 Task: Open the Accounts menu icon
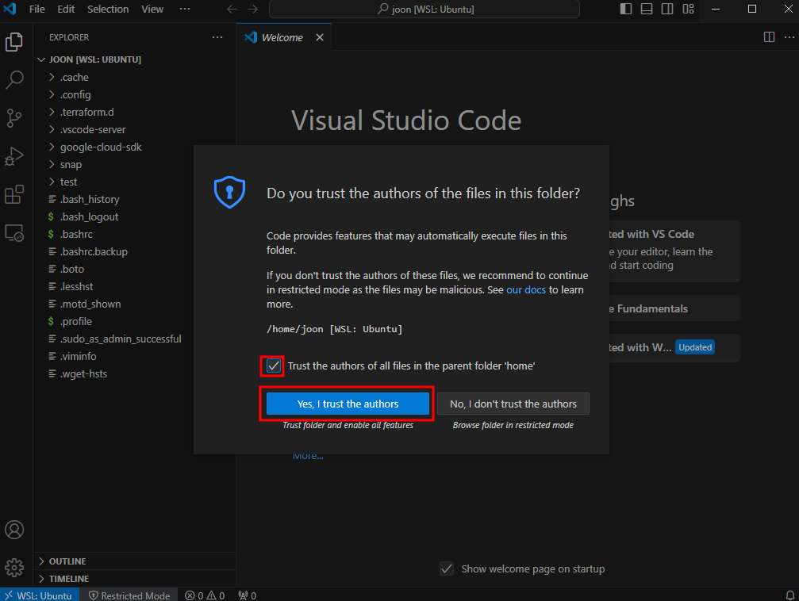tap(14, 530)
